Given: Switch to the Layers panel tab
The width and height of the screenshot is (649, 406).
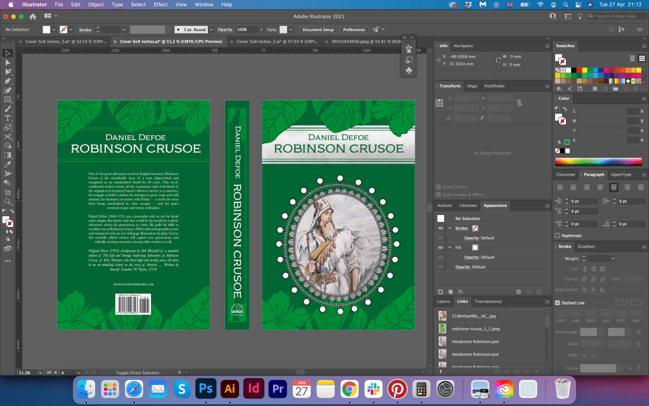Looking at the screenshot, I should coord(444,301).
